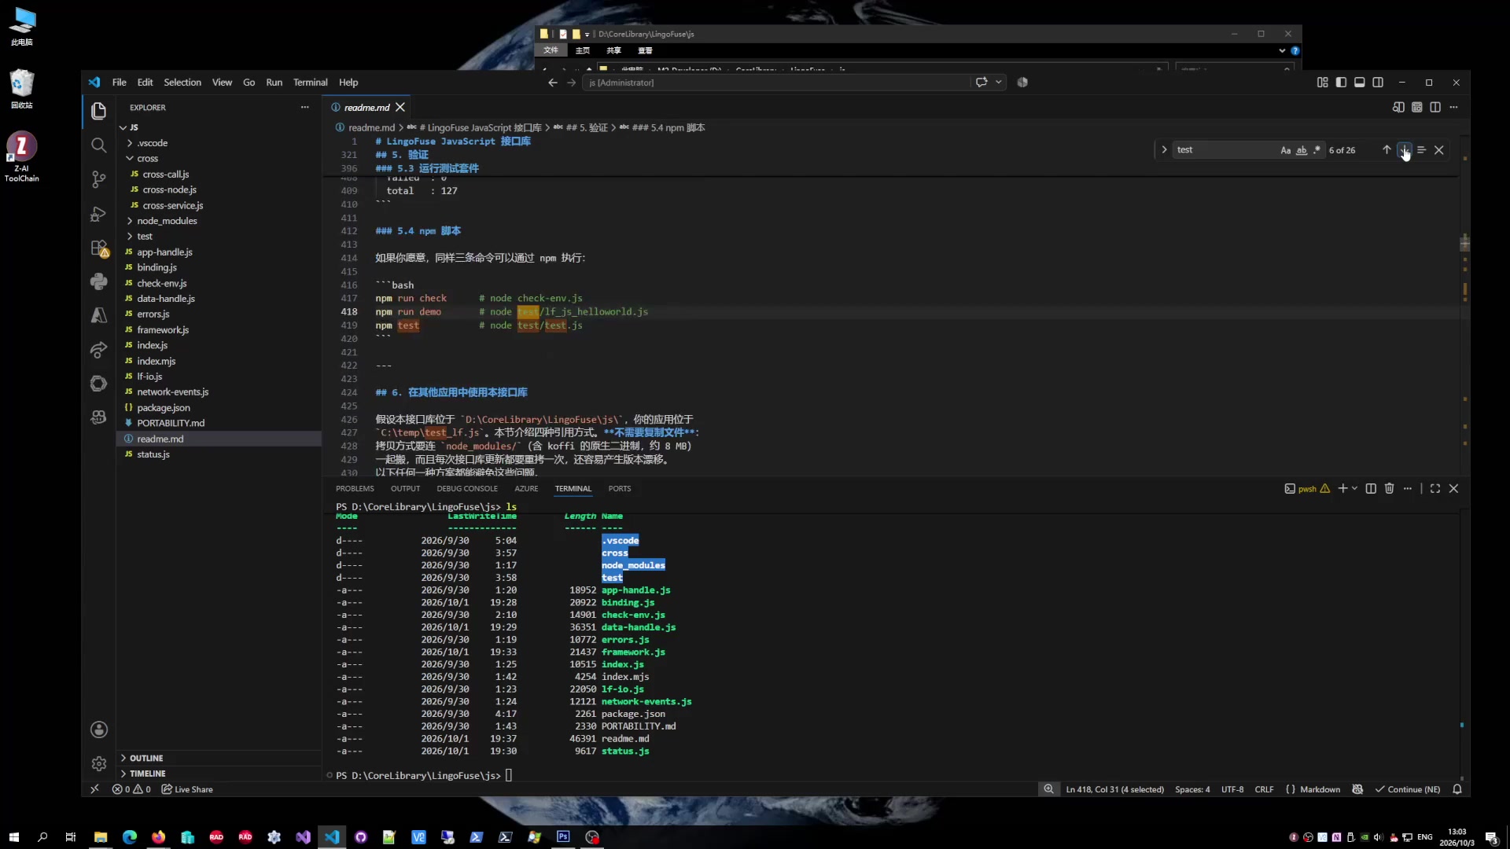Open the Search view in activity bar
Viewport: 1510px width, 849px height.
tap(98, 145)
